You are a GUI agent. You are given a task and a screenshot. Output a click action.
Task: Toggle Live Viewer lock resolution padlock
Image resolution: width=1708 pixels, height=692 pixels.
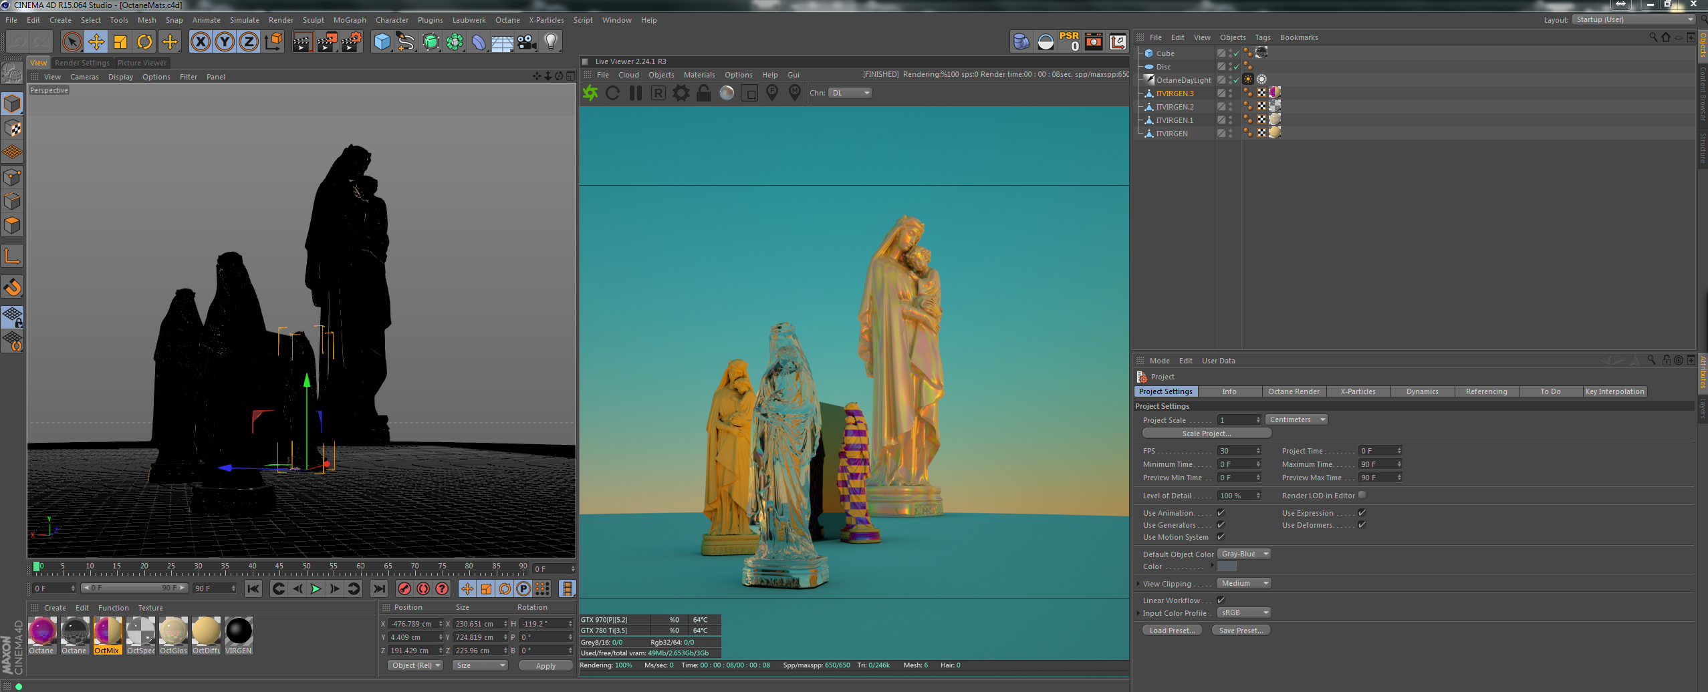tap(704, 93)
